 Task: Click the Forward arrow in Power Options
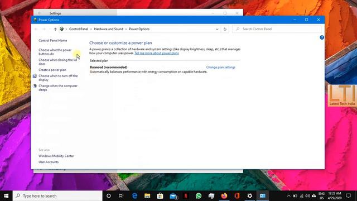(x=44, y=29)
